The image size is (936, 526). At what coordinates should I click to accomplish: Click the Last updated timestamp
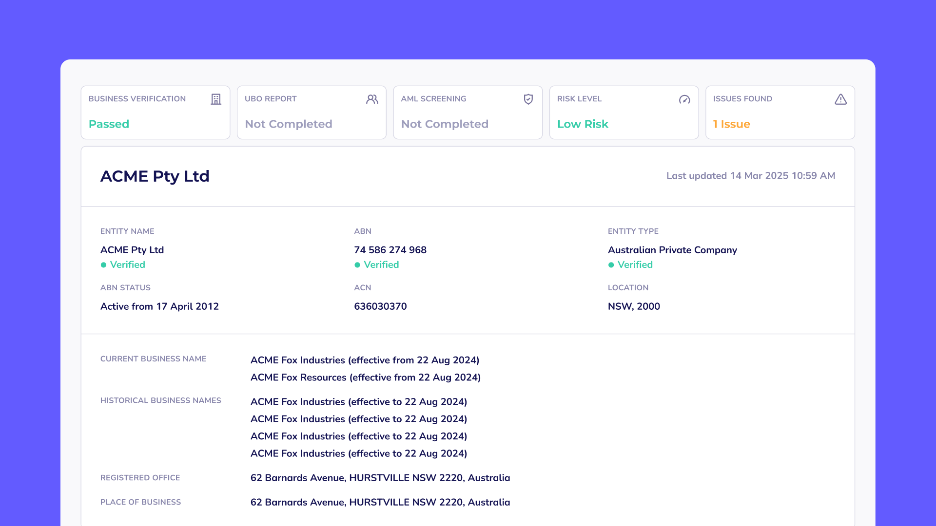click(x=750, y=176)
